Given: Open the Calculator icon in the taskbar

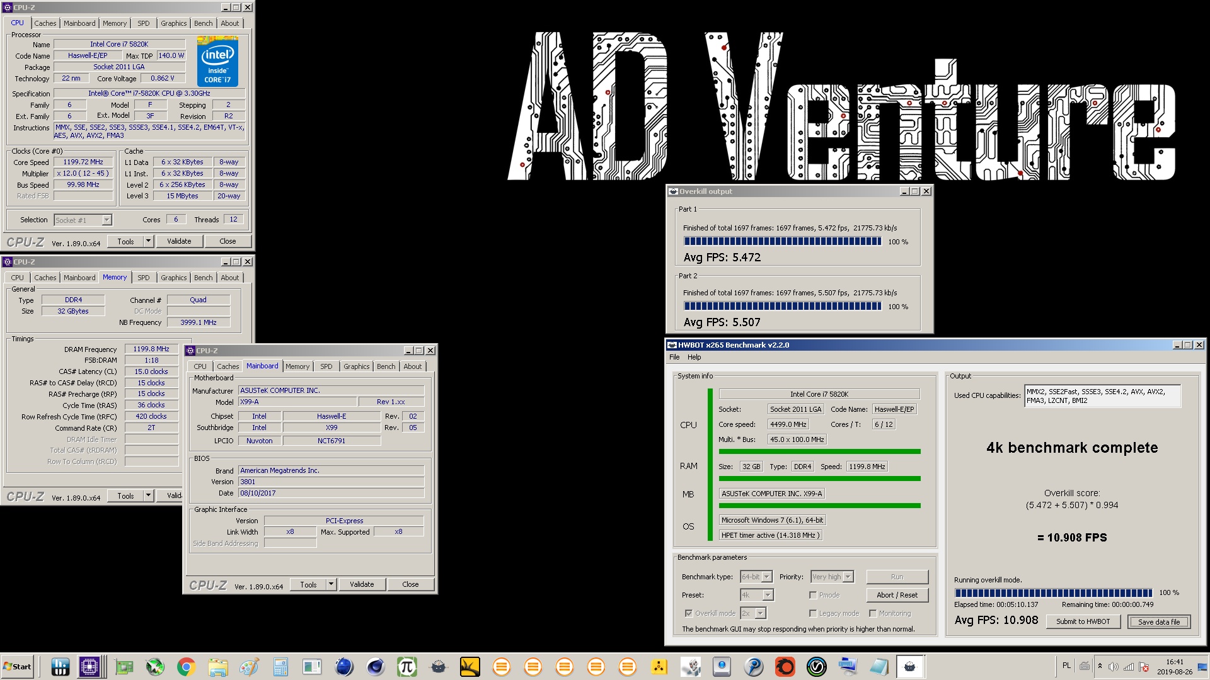Looking at the screenshot, I should pos(280,666).
